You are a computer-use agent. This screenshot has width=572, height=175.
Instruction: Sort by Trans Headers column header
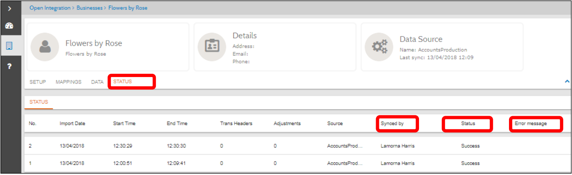coord(236,124)
